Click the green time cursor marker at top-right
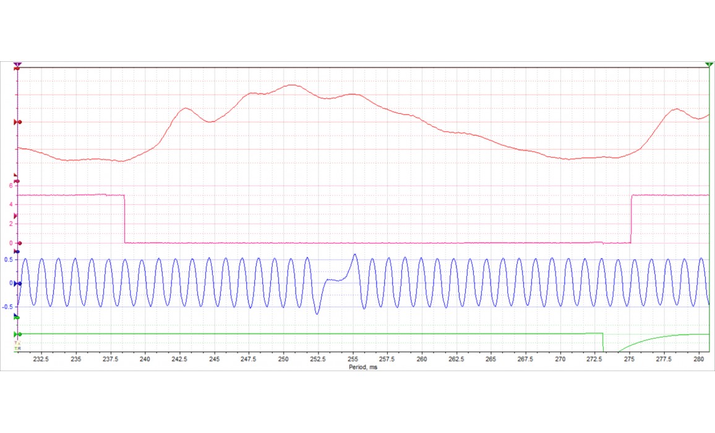The image size is (715, 433). pyautogui.click(x=709, y=64)
